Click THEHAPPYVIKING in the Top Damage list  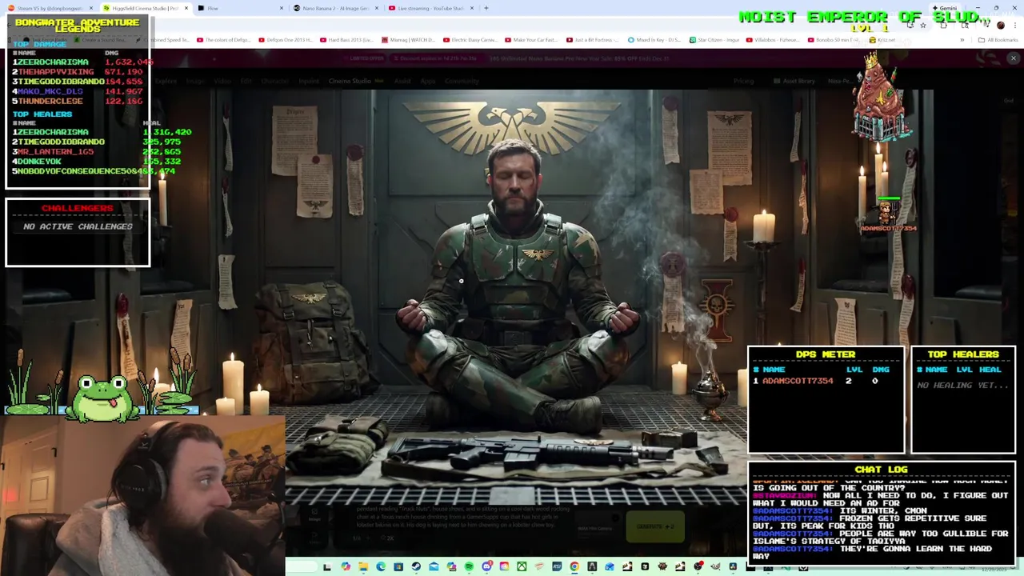[56, 72]
